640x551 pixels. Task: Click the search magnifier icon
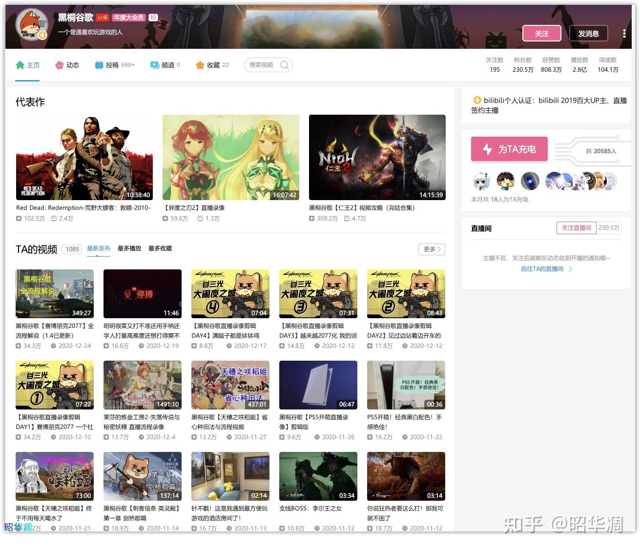pyautogui.click(x=285, y=65)
